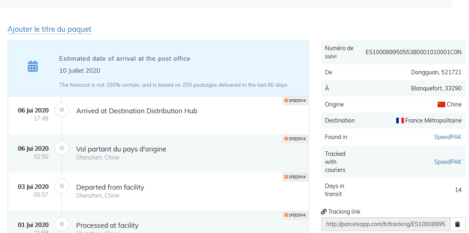Click the tracking number ES10008995055380001010001C0N
Screen dimensions: 469x233
point(413,52)
